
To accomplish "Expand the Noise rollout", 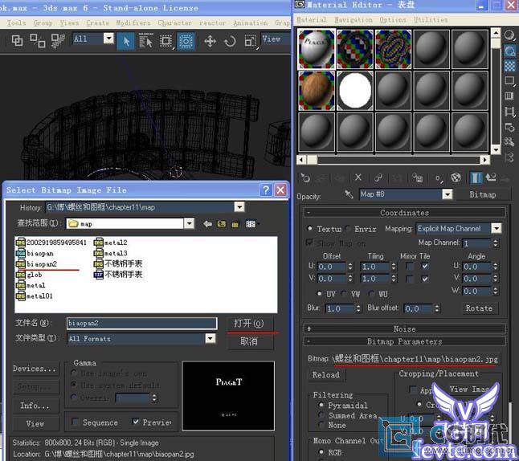I will pos(404,328).
